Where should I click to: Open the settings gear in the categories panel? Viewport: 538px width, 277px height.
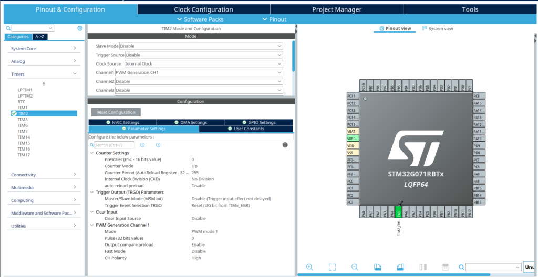click(x=80, y=28)
